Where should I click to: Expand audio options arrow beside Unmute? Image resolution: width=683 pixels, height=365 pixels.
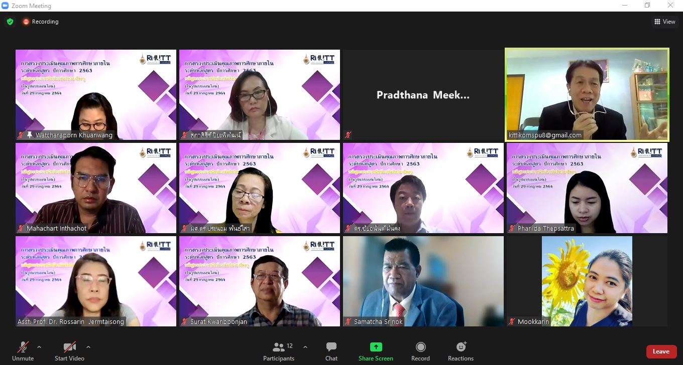point(39,346)
